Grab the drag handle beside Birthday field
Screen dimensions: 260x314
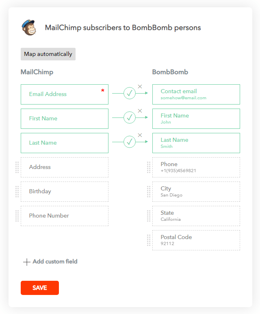(x=17, y=192)
